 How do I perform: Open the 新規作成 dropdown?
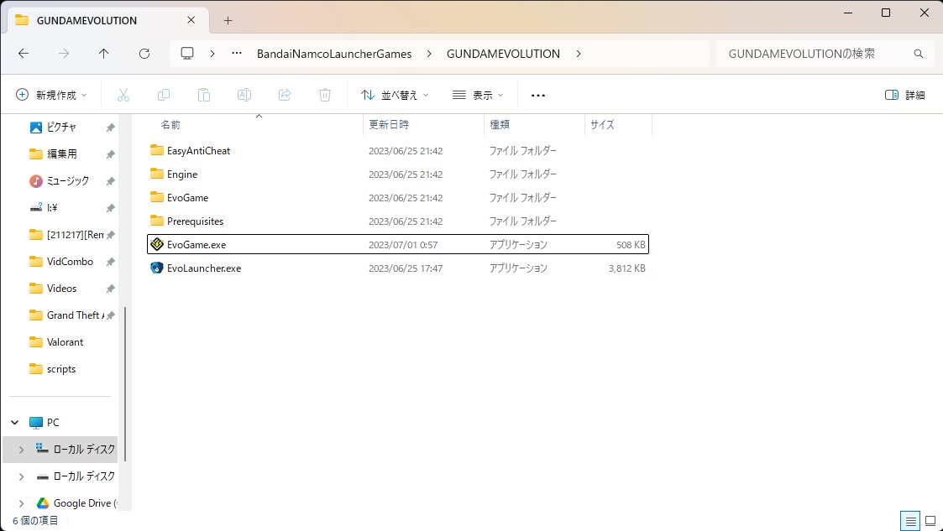pos(51,95)
